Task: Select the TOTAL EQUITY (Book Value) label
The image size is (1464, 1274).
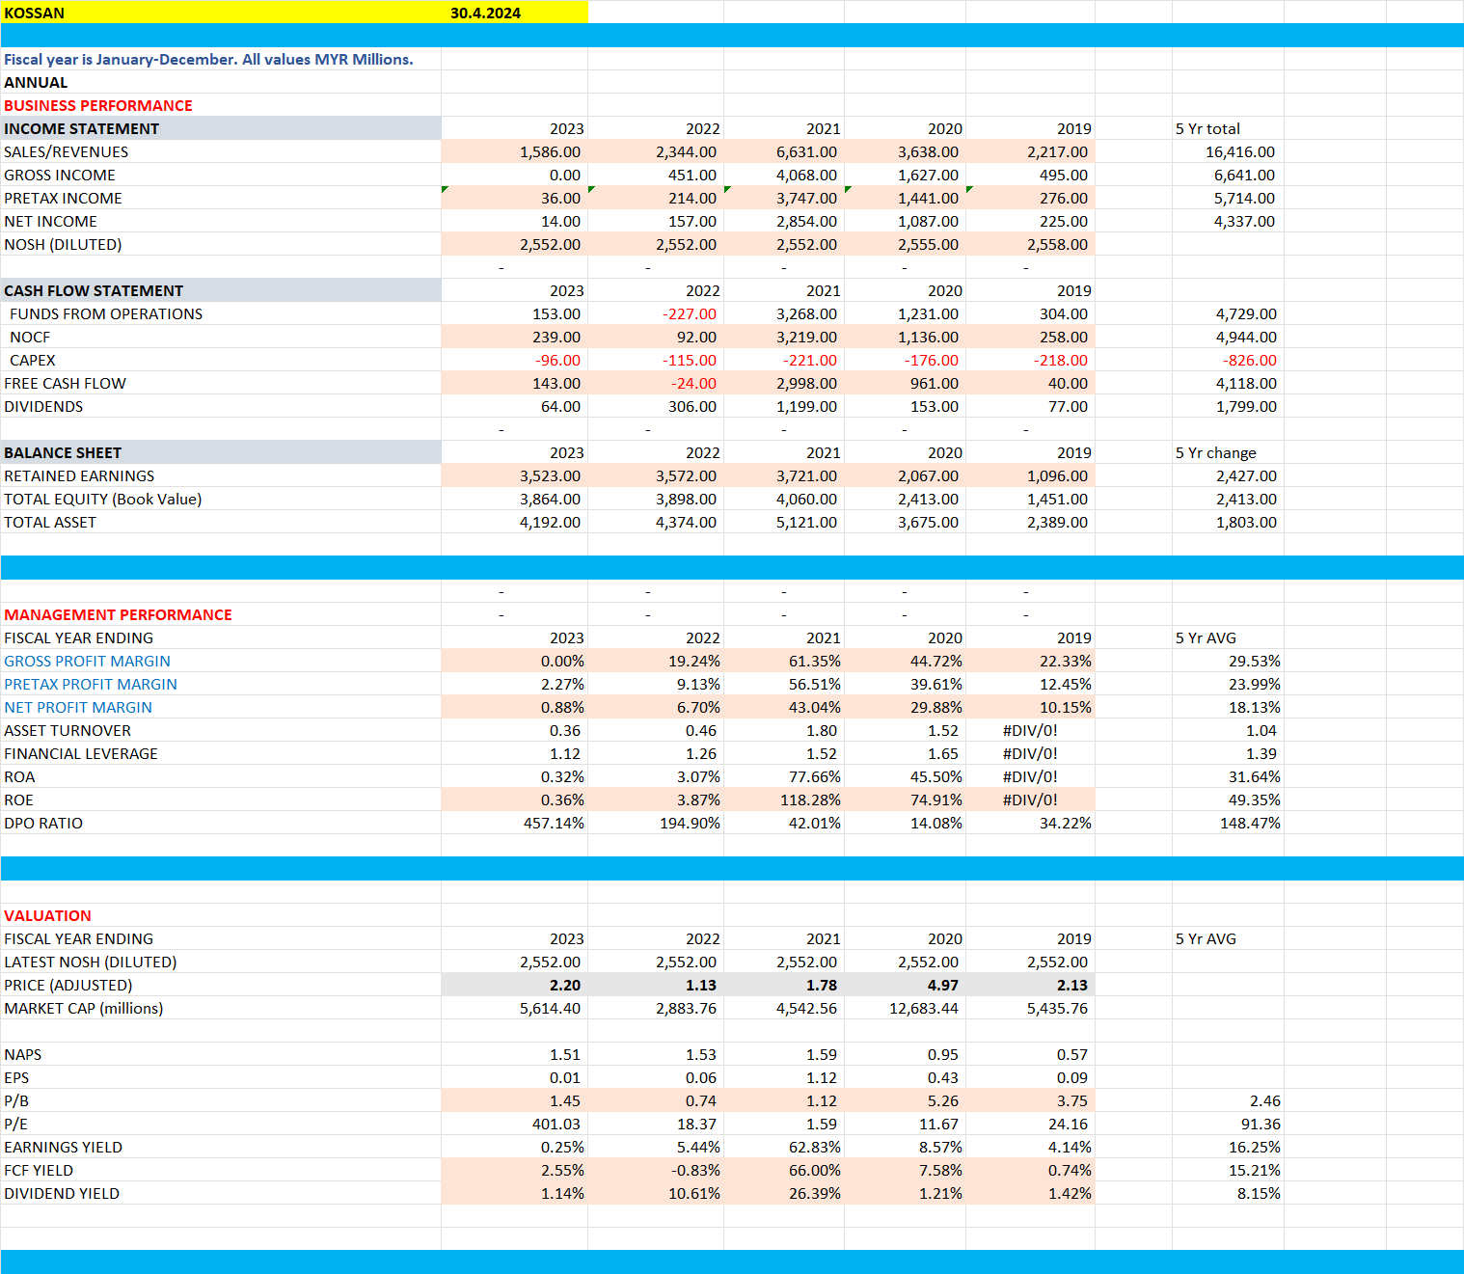Action: 103,499
